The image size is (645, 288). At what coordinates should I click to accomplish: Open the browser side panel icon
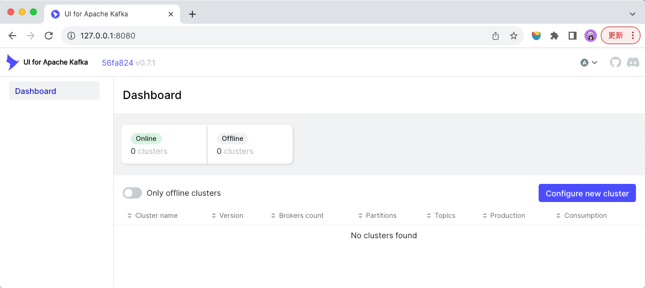(x=573, y=36)
